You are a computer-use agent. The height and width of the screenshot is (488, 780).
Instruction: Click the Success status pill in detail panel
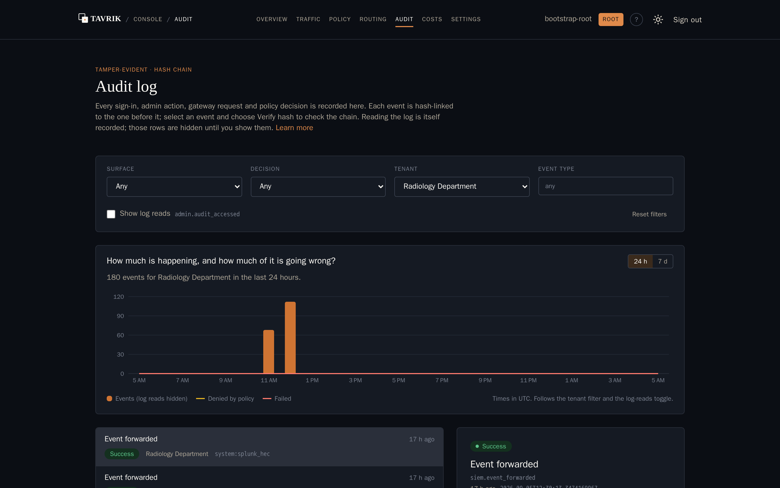(x=490, y=446)
